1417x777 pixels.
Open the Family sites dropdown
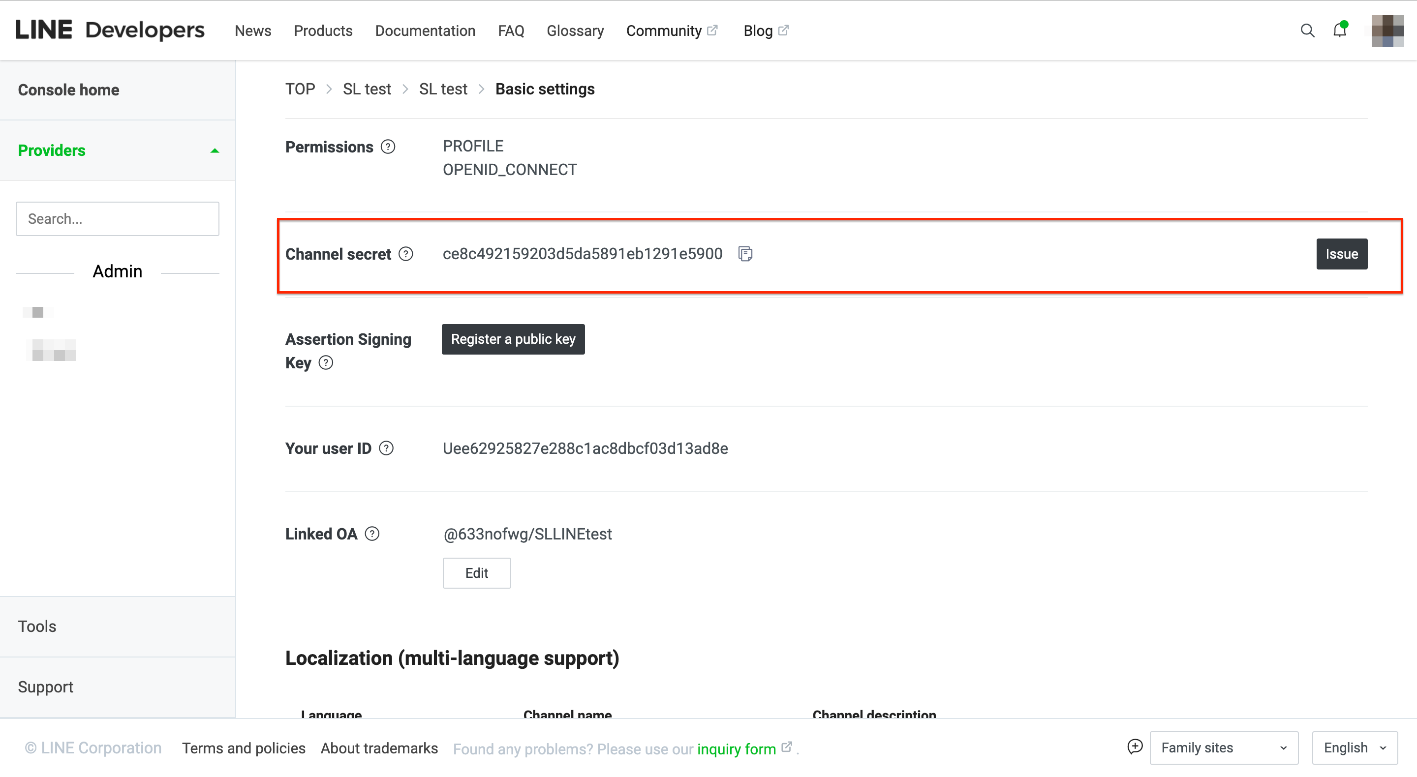click(x=1223, y=748)
